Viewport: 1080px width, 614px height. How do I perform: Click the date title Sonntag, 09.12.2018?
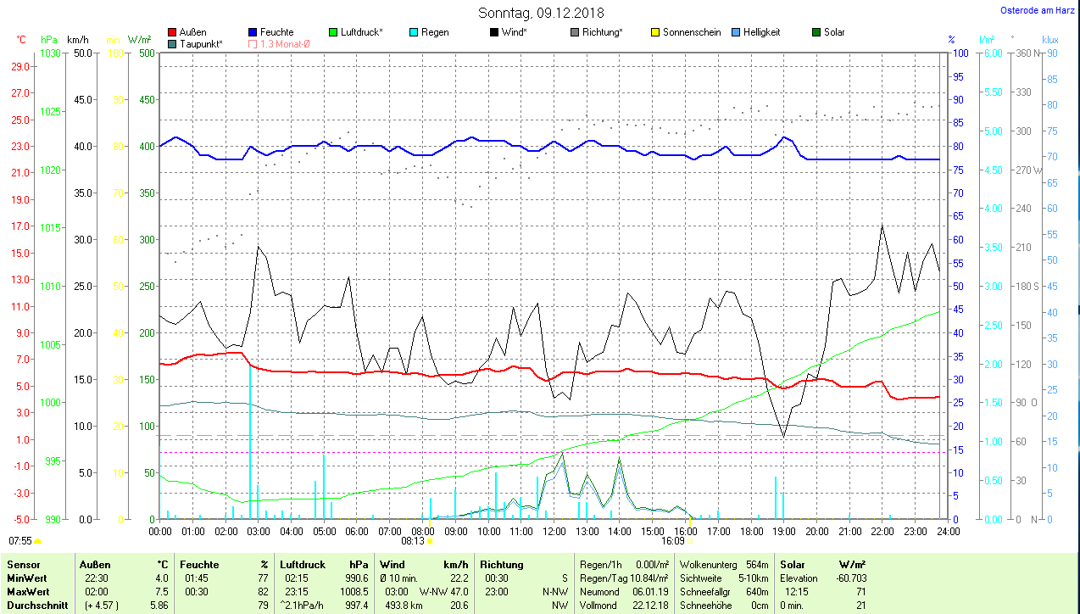tap(541, 13)
